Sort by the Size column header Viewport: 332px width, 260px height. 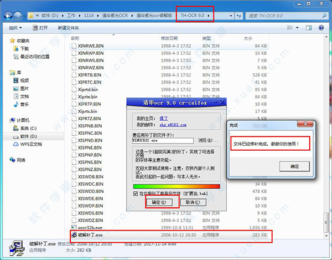[x=255, y=38]
